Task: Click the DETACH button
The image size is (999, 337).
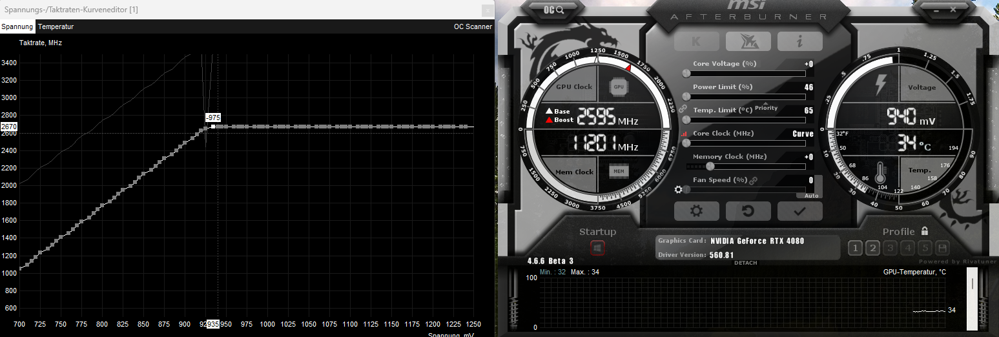Action: click(746, 263)
